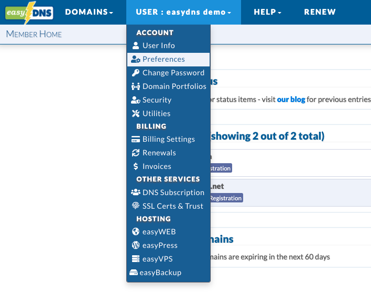The width and height of the screenshot is (371, 295).
Task: Select easyPress hosting entry
Action: coord(168,245)
